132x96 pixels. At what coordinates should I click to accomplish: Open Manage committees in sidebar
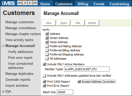(x=21, y=28)
